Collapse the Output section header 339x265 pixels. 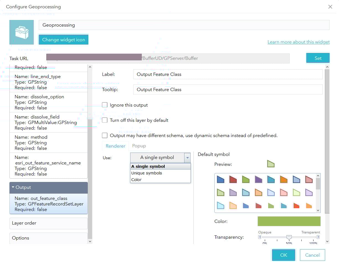coord(48,187)
